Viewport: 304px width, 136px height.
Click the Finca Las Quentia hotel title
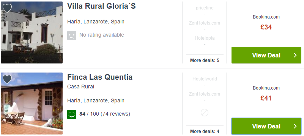click(x=100, y=77)
